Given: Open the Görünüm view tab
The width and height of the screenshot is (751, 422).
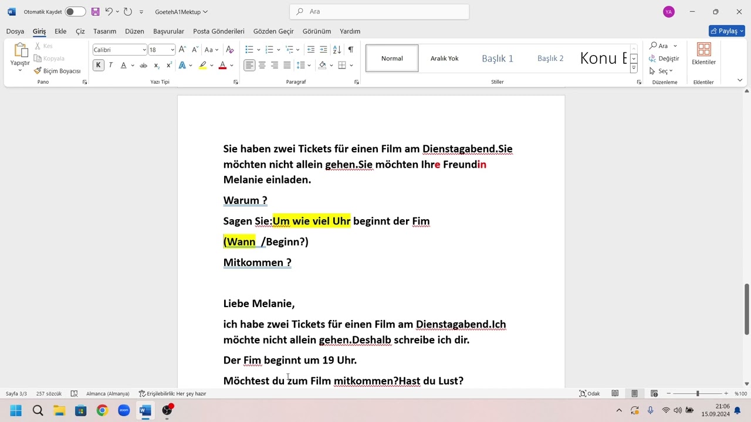Looking at the screenshot, I should [317, 31].
